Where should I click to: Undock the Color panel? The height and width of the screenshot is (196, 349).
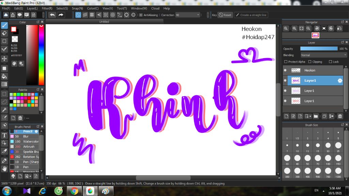[38, 22]
